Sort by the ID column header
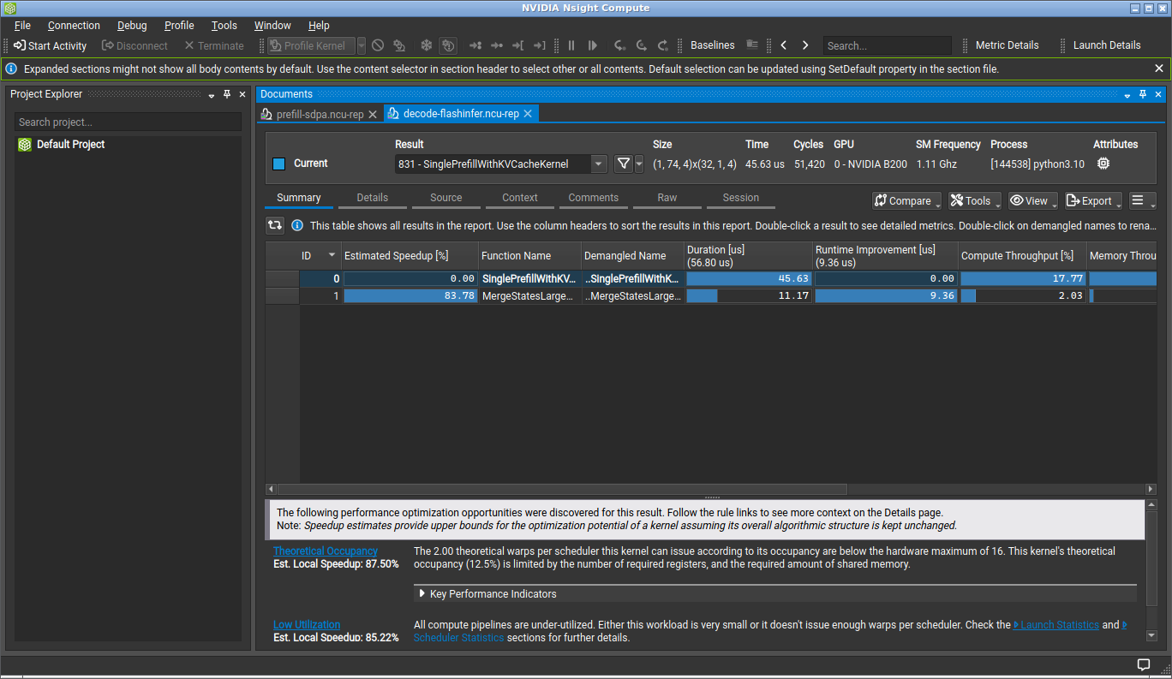This screenshot has height=679, width=1172. pyautogui.click(x=319, y=255)
